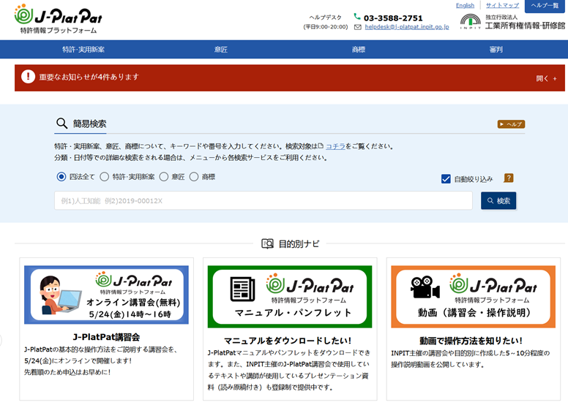This screenshot has height=405, width=568.
Task: Click the マニュアルをダウンロードしたい! heading
Action: point(288,341)
